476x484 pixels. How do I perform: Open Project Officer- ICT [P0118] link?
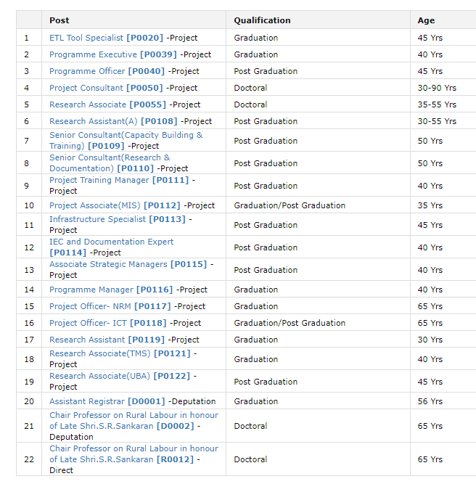(x=107, y=323)
